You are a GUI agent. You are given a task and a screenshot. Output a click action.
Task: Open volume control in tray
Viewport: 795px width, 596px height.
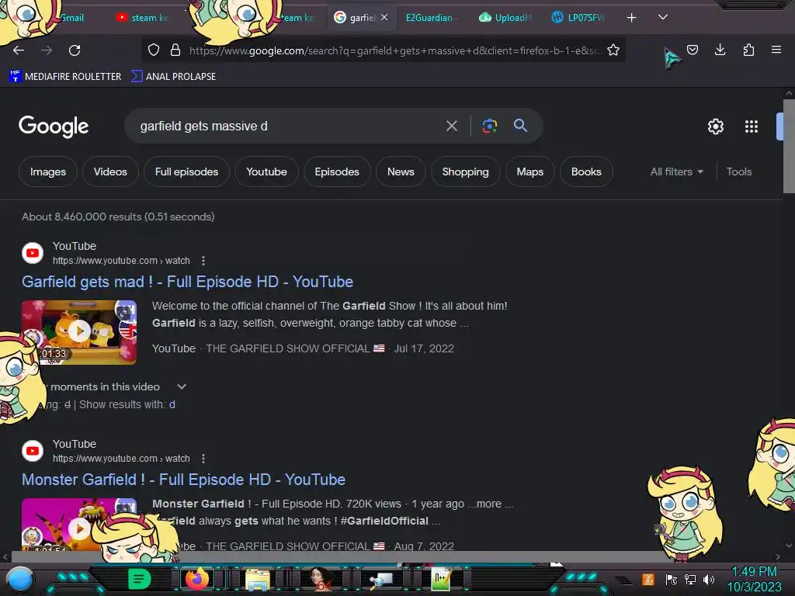709,579
